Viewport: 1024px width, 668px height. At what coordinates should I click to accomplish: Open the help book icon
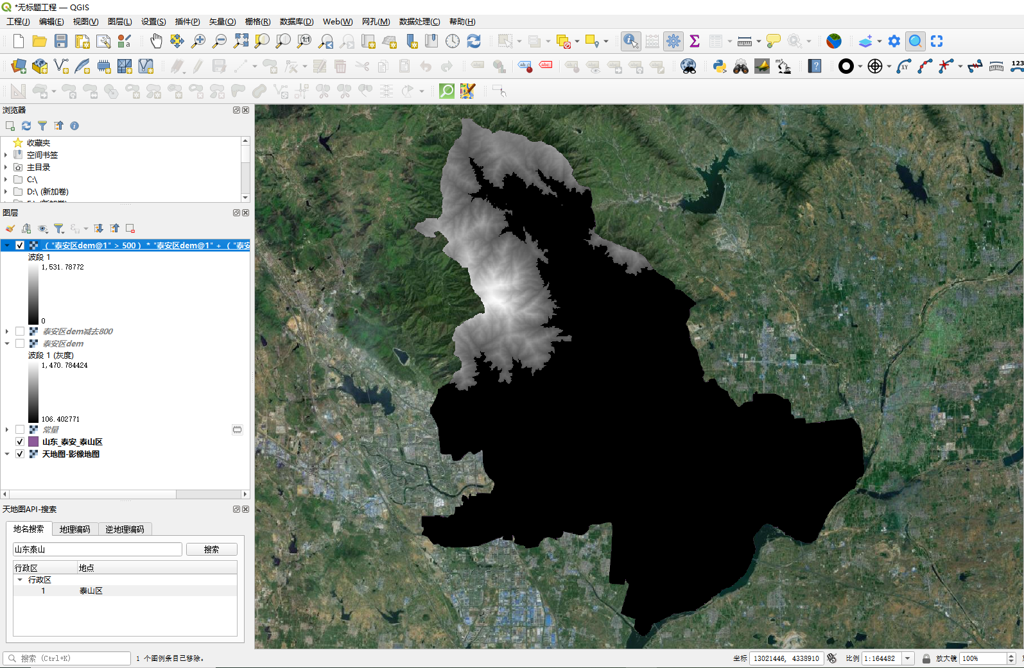(x=815, y=67)
